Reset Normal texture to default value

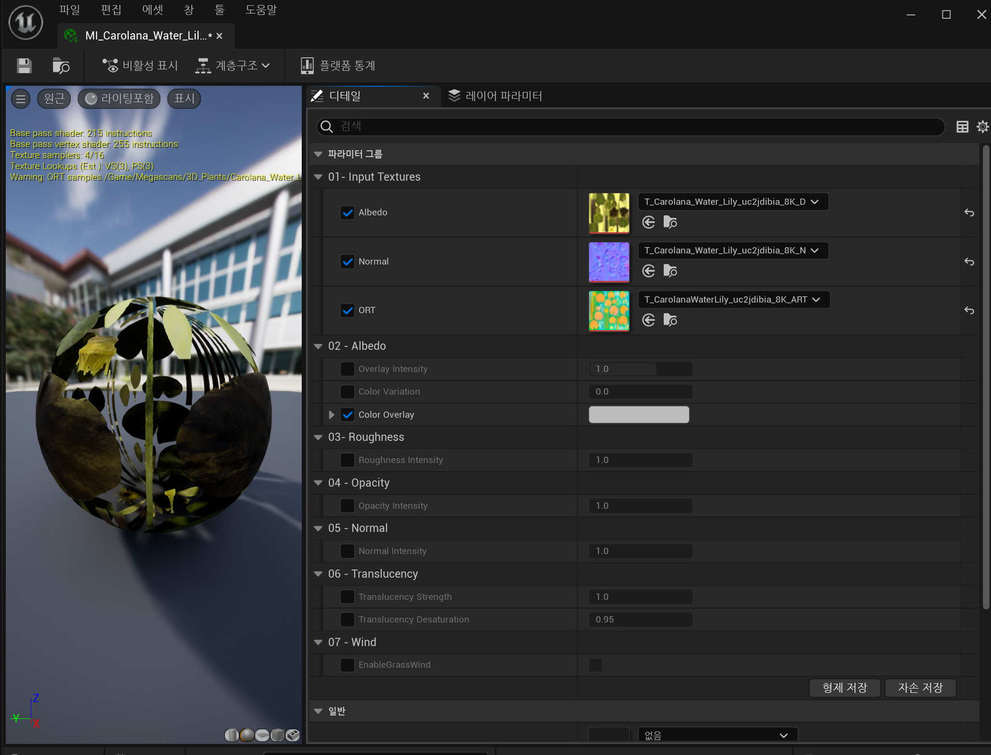(x=969, y=262)
